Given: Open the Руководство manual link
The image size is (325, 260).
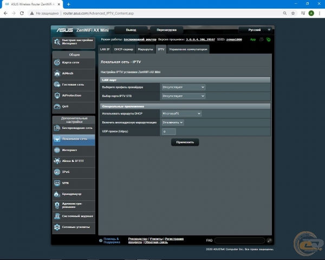Looking at the screenshot, I should point(138,239).
